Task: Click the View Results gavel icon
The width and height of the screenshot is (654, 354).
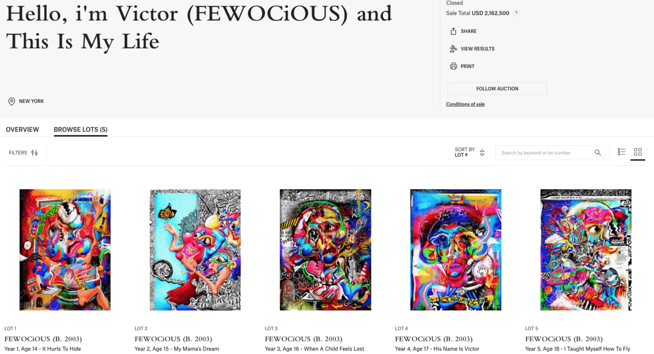Action: point(453,49)
